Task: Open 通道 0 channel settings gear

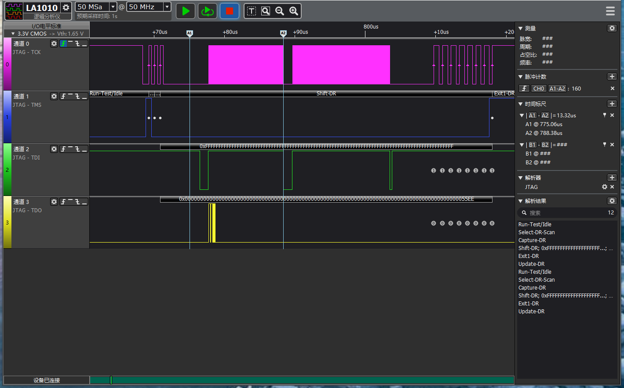Action: pyautogui.click(x=54, y=44)
